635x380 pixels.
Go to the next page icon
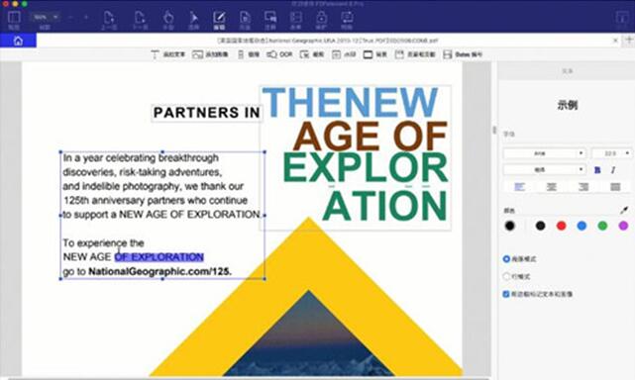pyautogui.click(x=140, y=18)
